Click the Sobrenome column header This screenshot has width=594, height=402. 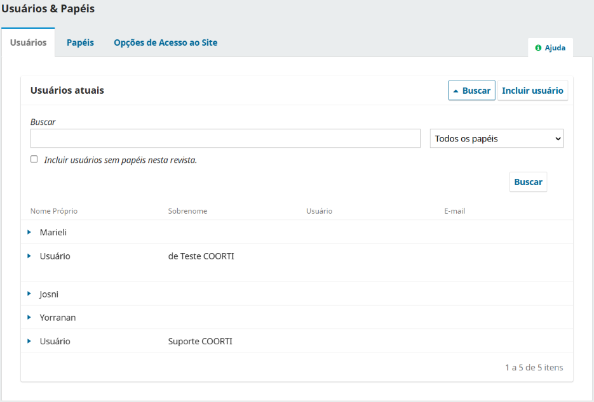tap(187, 211)
